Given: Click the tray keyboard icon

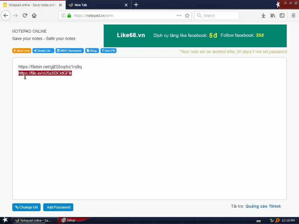Looking at the screenshot, I should coord(259,221).
